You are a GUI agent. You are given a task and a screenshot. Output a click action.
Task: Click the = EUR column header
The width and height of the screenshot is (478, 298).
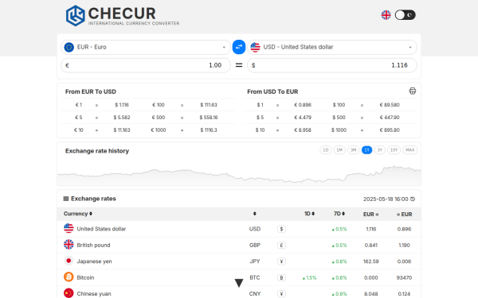[404, 215]
